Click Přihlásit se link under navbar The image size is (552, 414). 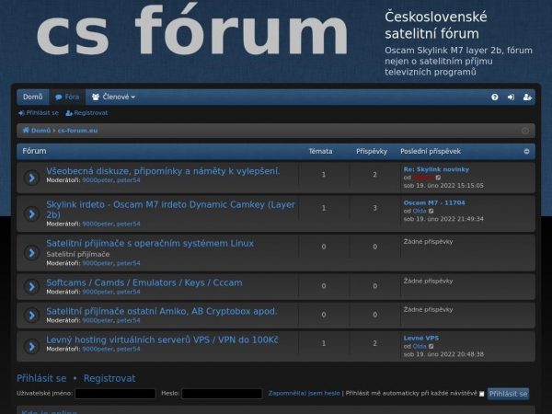click(39, 113)
